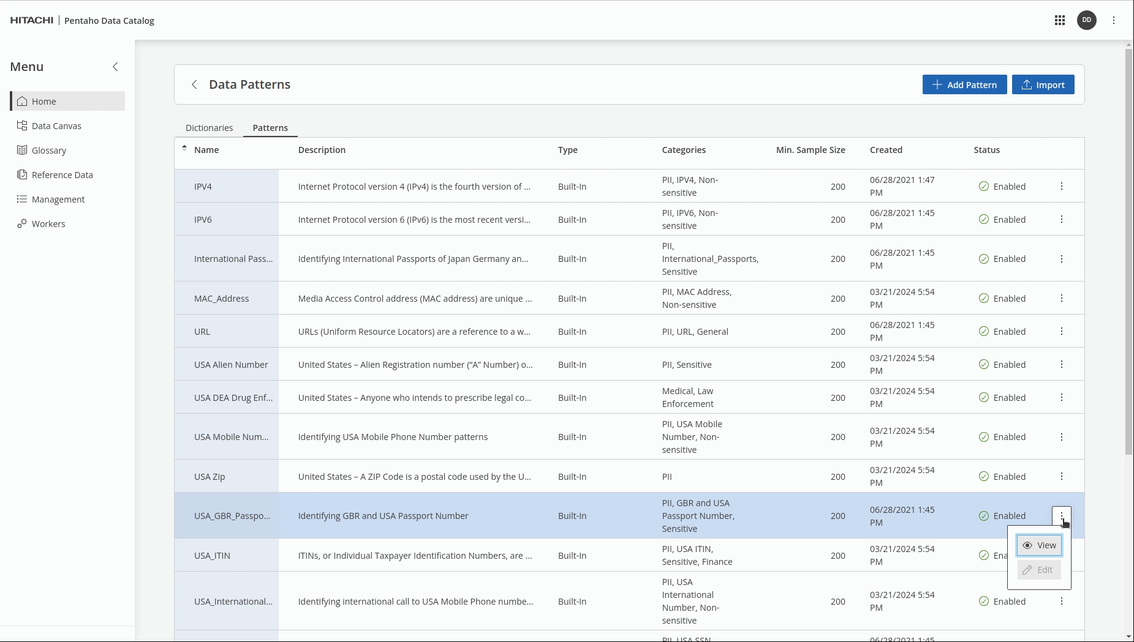Open the top-right vertical ellipsis menu
The height and width of the screenshot is (642, 1134).
point(1114,20)
